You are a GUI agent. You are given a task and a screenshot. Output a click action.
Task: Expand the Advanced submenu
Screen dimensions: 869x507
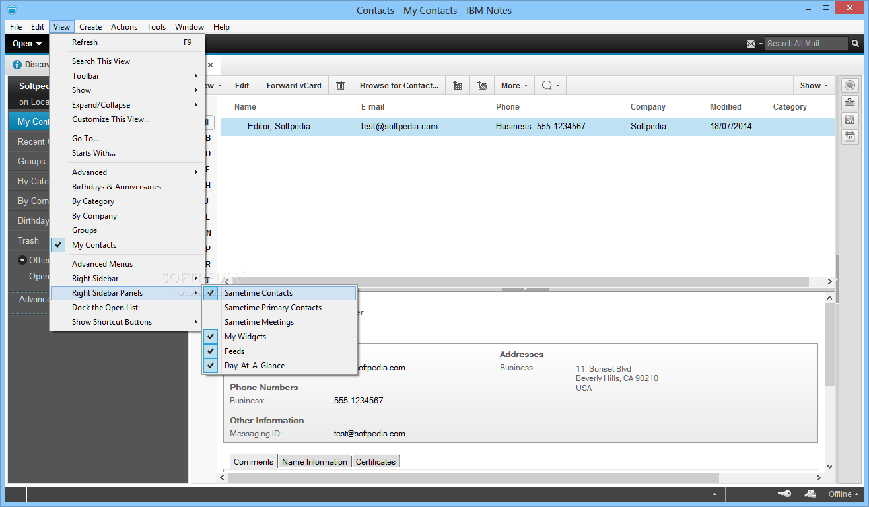(x=127, y=172)
